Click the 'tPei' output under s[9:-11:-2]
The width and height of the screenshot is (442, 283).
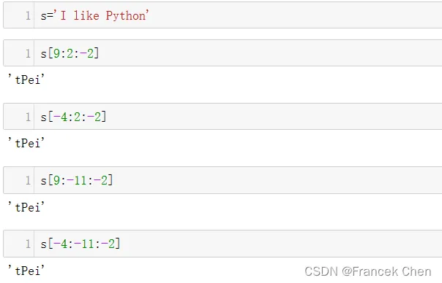tap(26, 207)
